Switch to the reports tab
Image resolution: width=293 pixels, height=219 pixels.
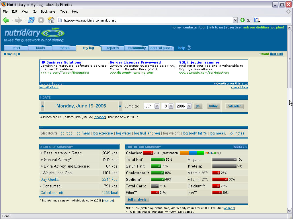coord(112,48)
